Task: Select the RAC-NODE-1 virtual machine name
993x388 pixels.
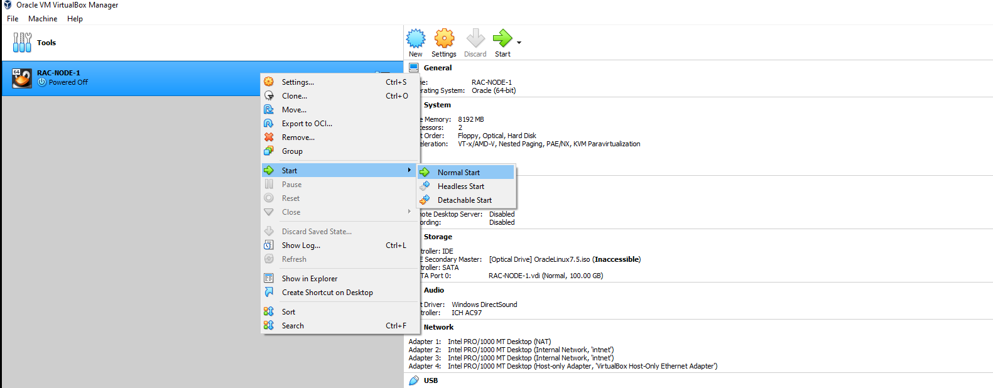Action: tap(58, 73)
